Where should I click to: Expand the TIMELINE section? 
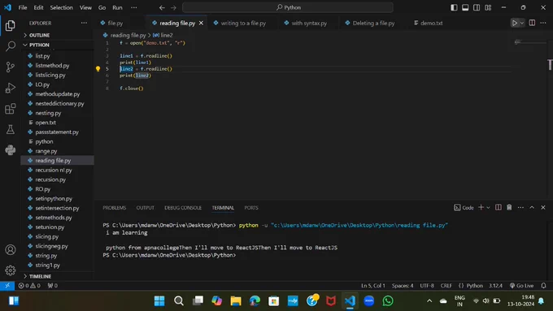click(x=40, y=276)
